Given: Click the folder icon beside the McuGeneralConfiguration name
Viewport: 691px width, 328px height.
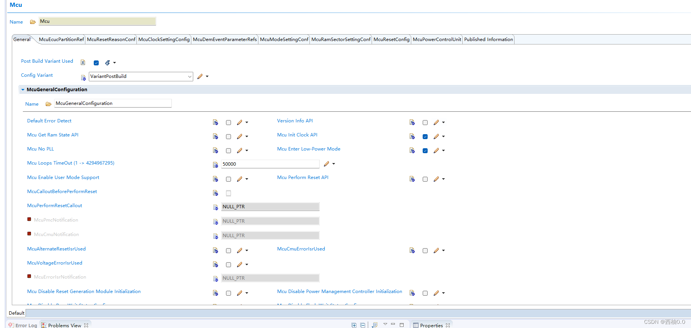Looking at the screenshot, I should point(48,104).
